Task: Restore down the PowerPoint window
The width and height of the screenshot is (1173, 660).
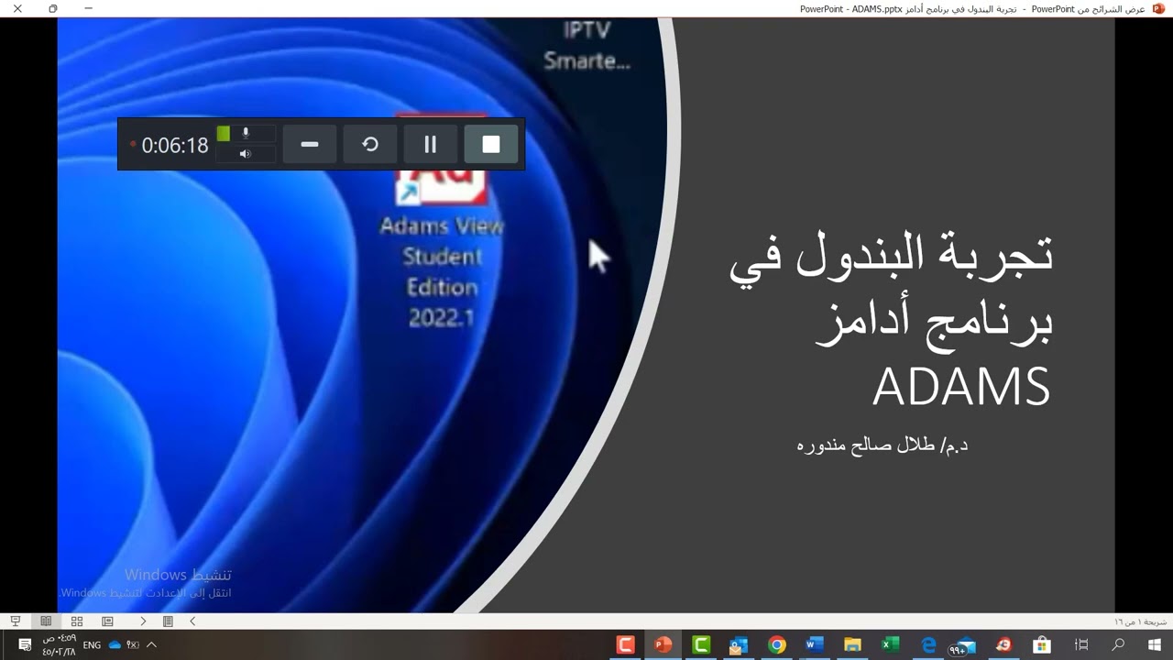Action: (53, 8)
